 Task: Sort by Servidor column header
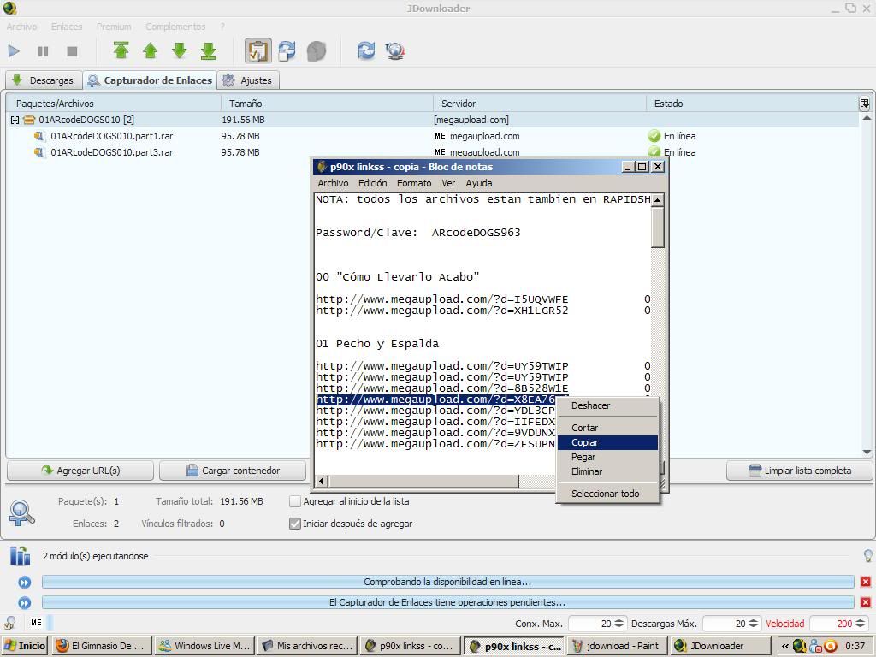pyautogui.click(x=540, y=104)
